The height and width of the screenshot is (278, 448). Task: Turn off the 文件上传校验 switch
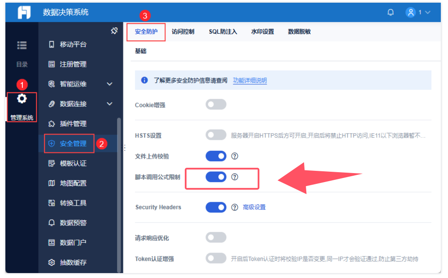point(216,156)
